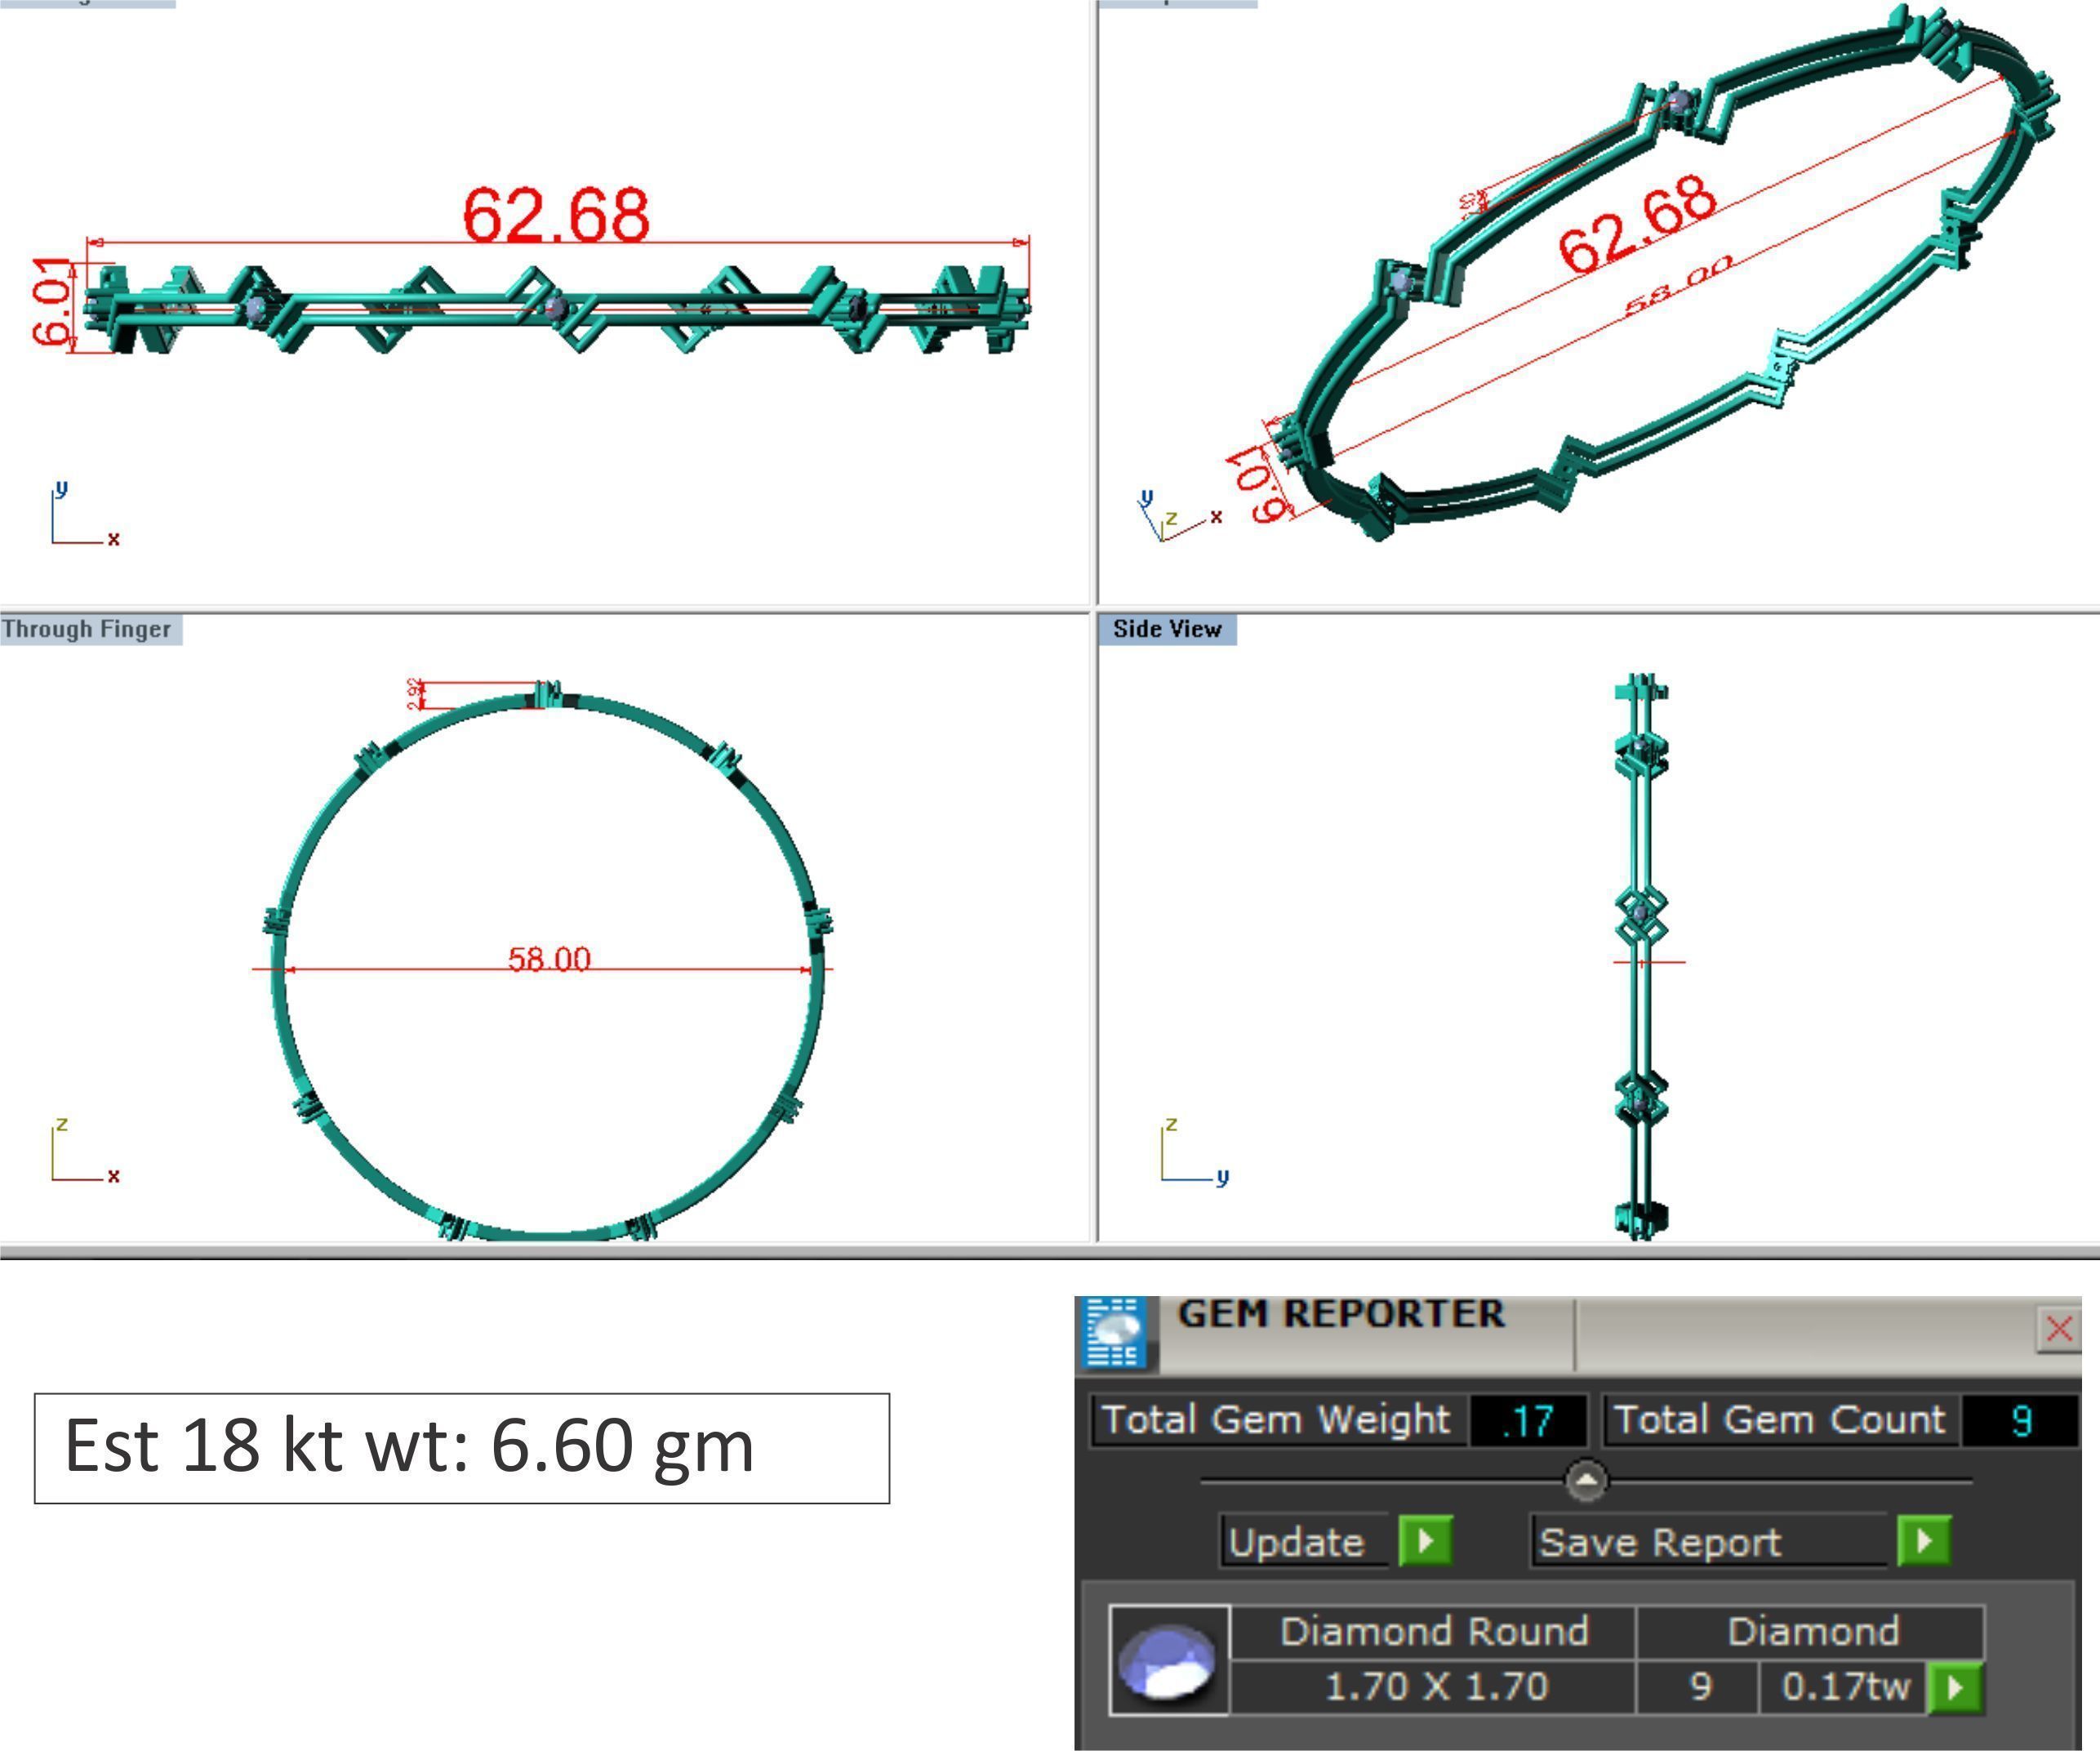Close the Gem Reporter panel
The image size is (2100, 1751).
click(2058, 1329)
